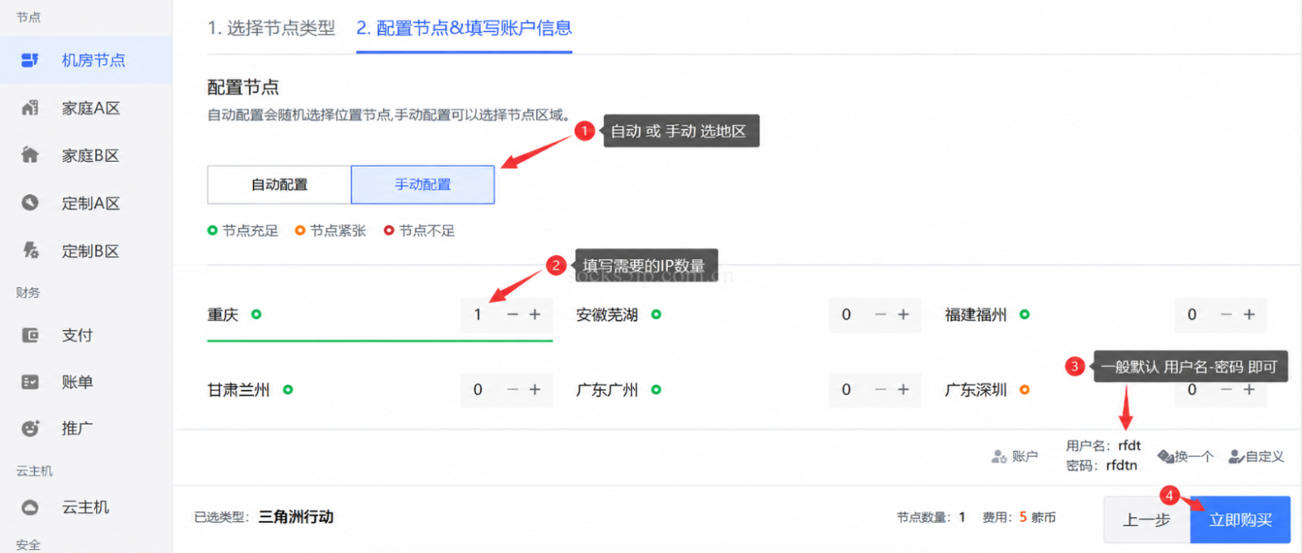Increase 福建福州 quantity with plus

click(x=1249, y=315)
